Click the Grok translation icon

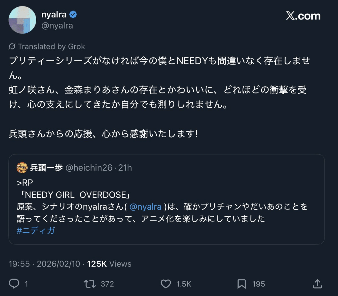[x=12, y=46]
